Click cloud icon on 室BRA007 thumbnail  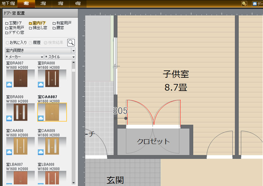(9, 84)
